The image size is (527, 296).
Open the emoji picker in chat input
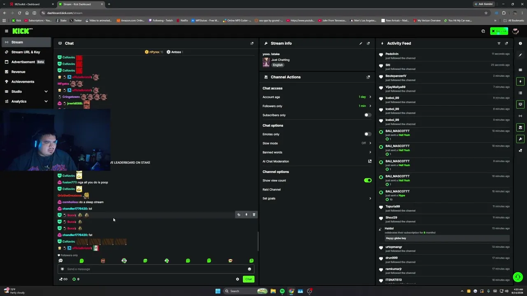click(249, 269)
